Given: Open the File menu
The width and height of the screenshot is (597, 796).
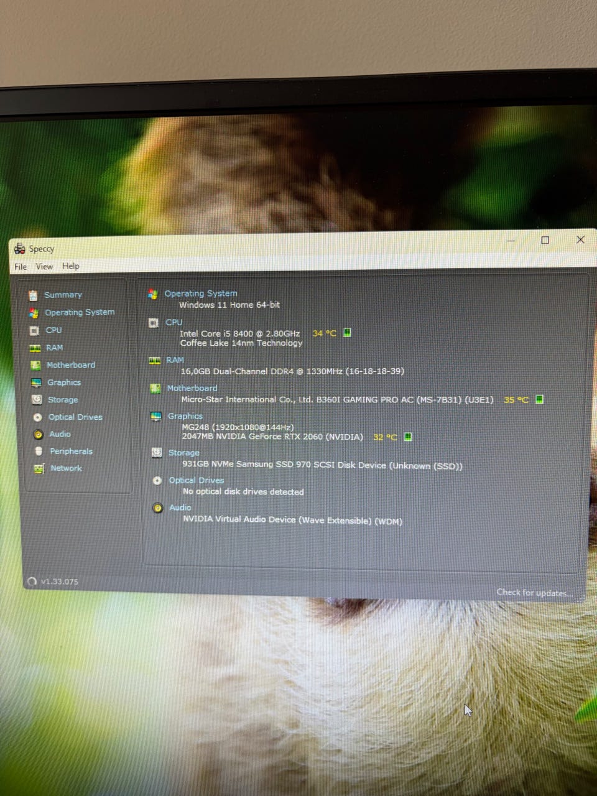Looking at the screenshot, I should [21, 267].
